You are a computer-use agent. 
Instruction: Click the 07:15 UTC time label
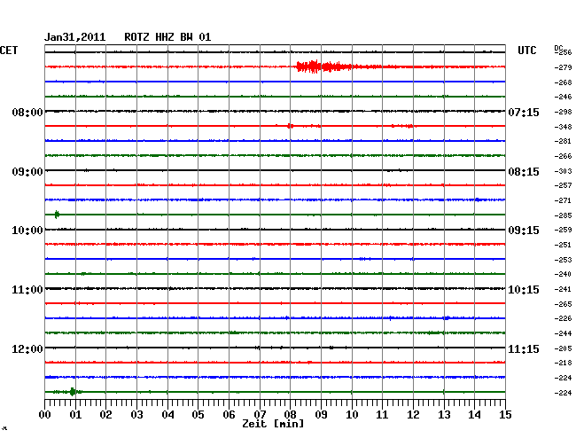point(524,112)
